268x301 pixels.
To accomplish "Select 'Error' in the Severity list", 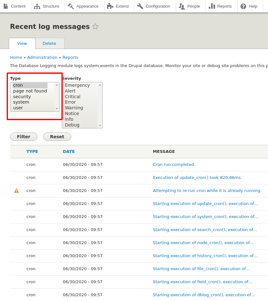I will 70,102.
